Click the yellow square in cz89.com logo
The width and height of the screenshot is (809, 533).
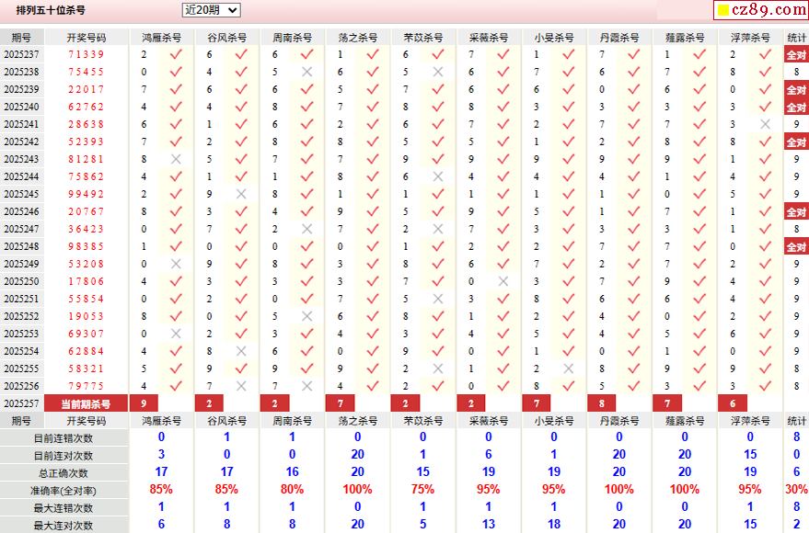(723, 10)
